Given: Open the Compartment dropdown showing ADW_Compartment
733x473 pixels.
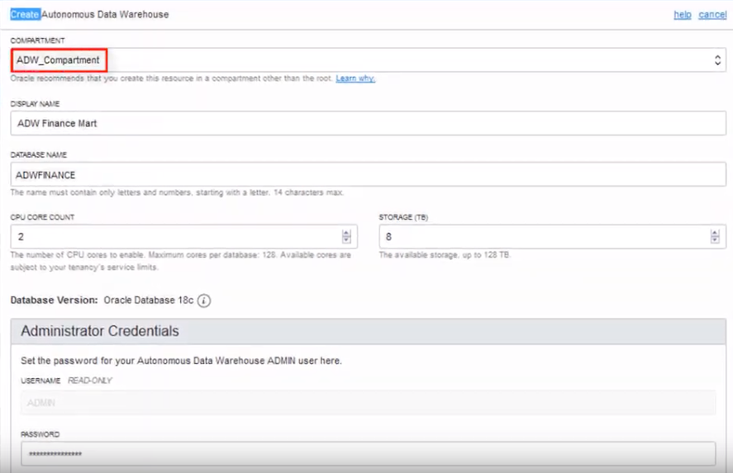Looking at the screenshot, I should coord(368,59).
